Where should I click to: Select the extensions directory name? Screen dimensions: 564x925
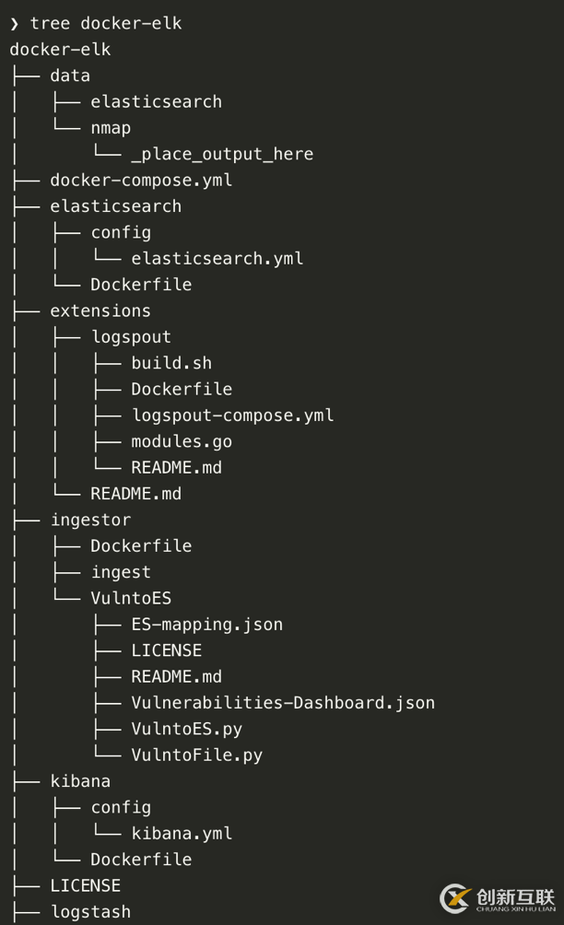click(100, 310)
